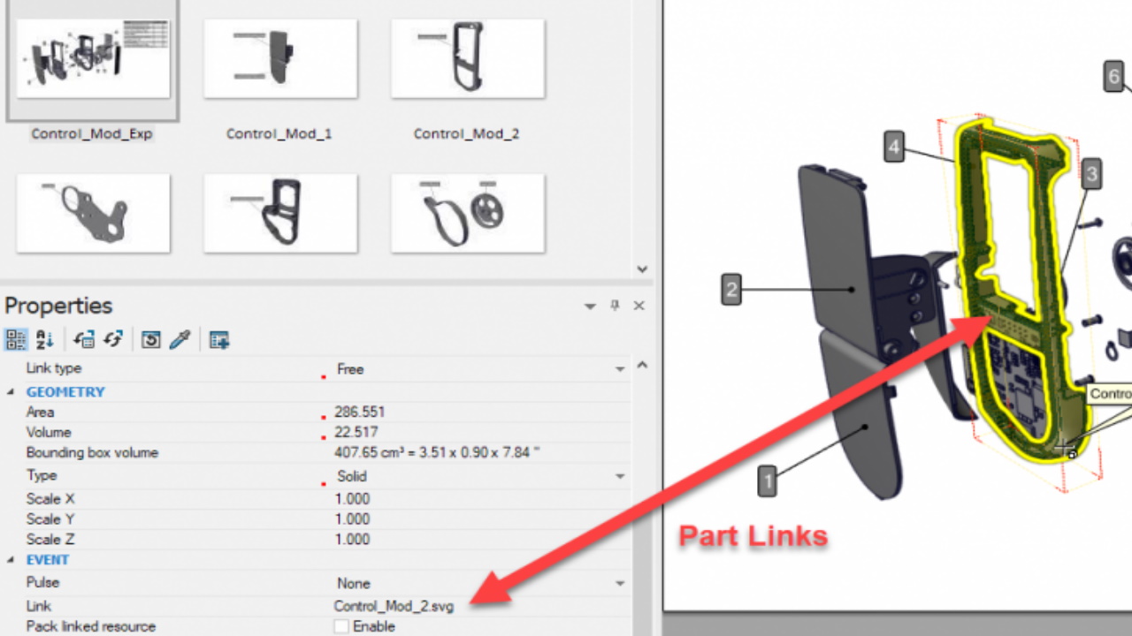Open the Link type dropdown showing Free

pos(619,368)
